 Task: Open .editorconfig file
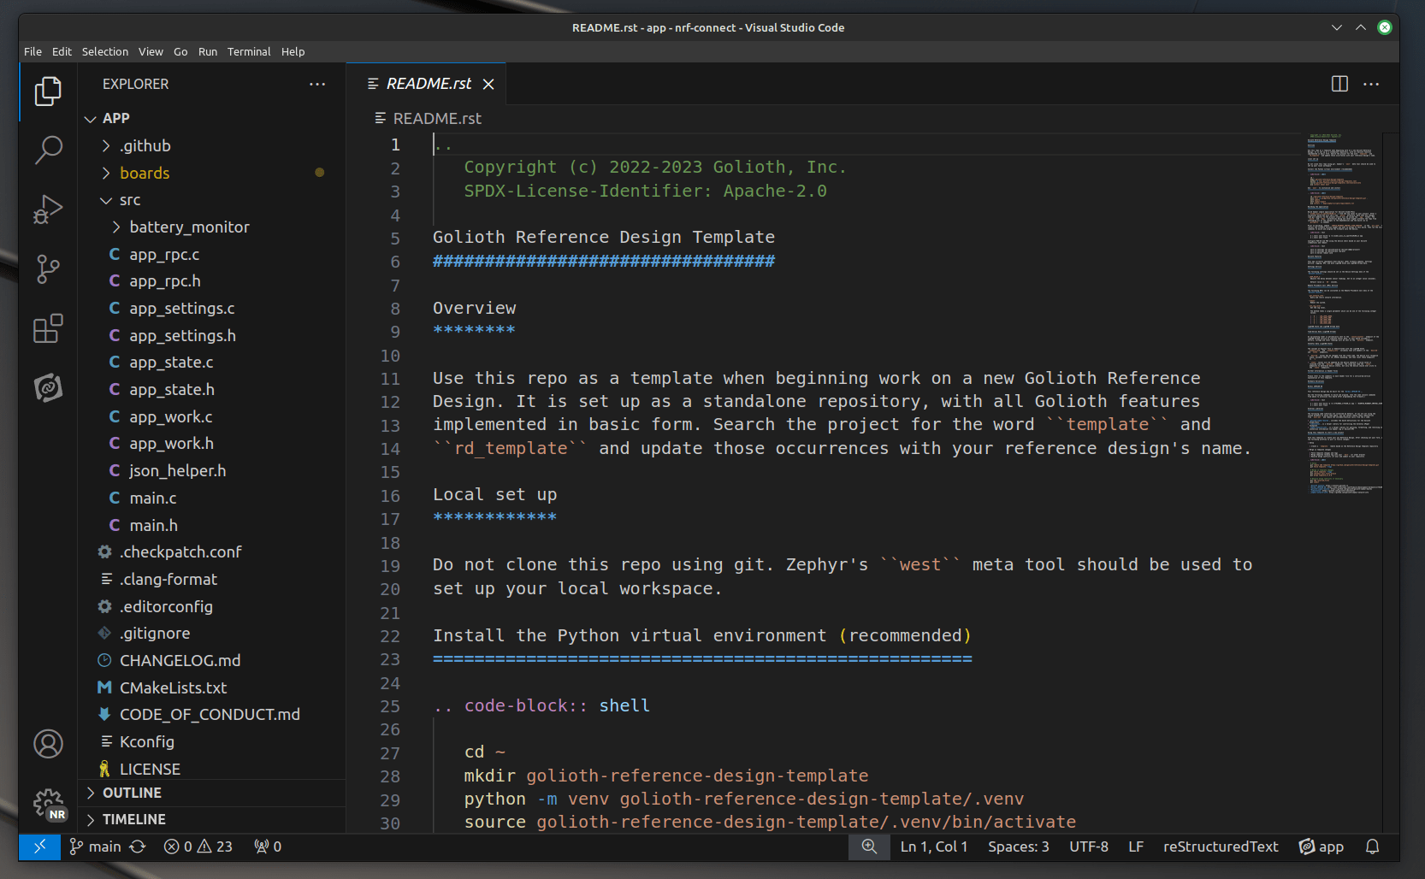(x=212, y=606)
